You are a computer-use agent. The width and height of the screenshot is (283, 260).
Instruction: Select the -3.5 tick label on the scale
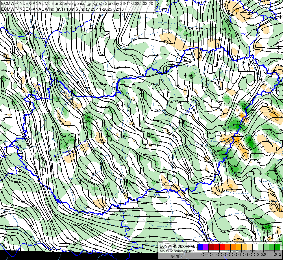(x=219, y=255)
